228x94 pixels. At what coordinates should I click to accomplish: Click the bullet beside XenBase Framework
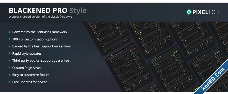pos(9,32)
